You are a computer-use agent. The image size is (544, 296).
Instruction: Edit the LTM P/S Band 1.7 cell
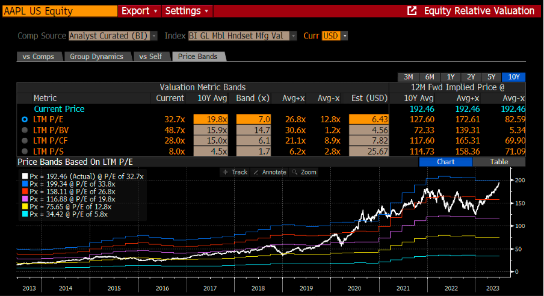[253, 151]
